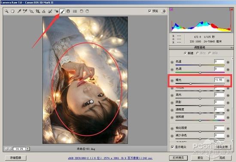This screenshot has height=162, width=236.
Task: Click the 色温 value input field
Action: click(x=219, y=61)
